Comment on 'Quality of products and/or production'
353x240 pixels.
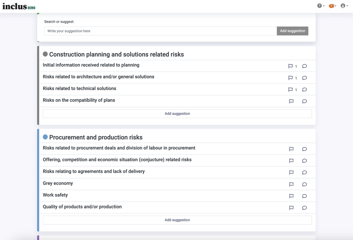(304, 208)
